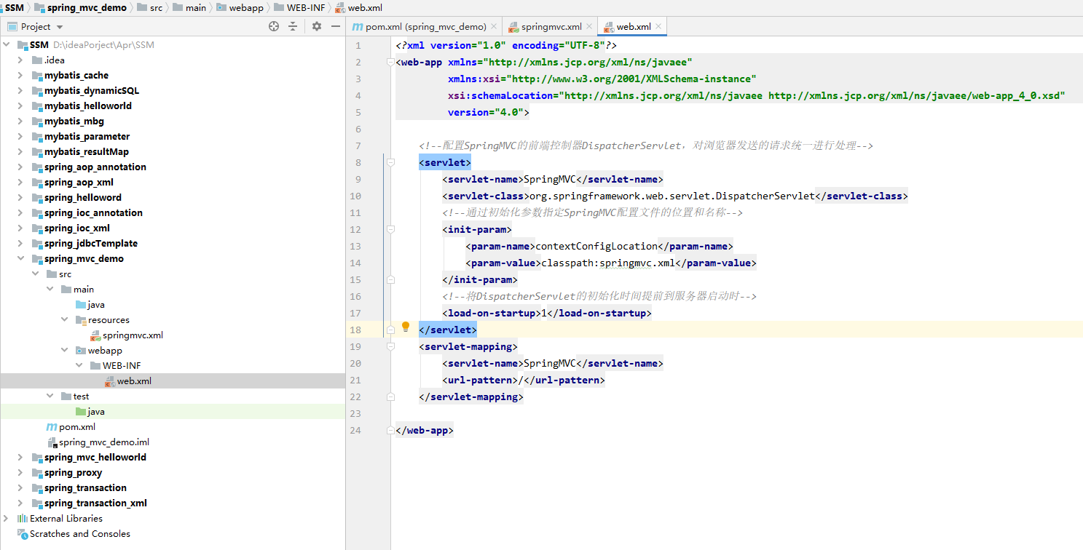Expand the .idea folder

(21, 60)
